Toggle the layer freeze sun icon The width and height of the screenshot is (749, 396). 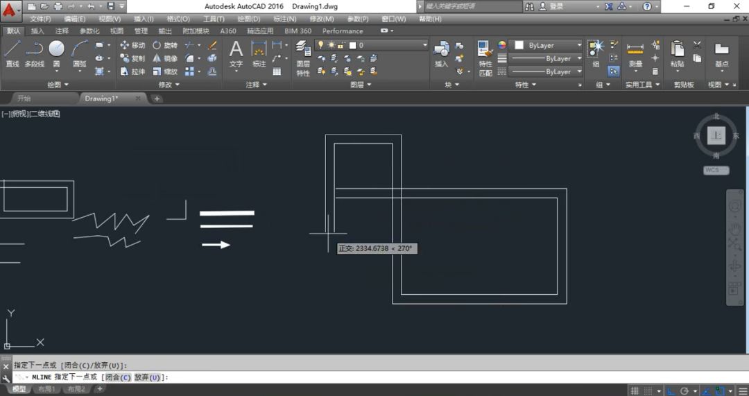pyautogui.click(x=331, y=45)
